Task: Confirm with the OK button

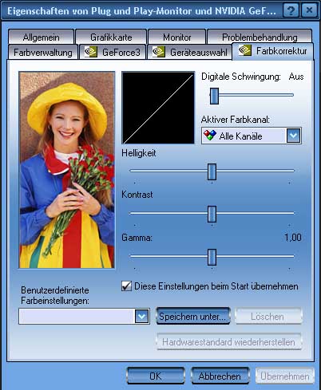Action: pyautogui.click(x=156, y=376)
